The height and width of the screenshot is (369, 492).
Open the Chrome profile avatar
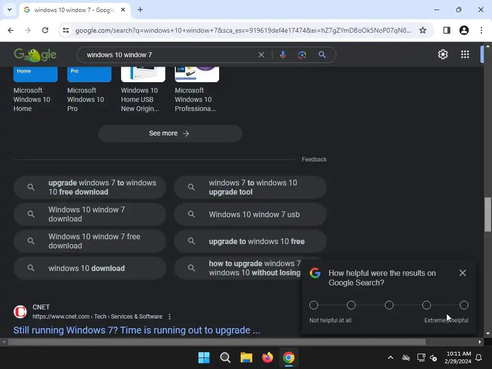[464, 30]
